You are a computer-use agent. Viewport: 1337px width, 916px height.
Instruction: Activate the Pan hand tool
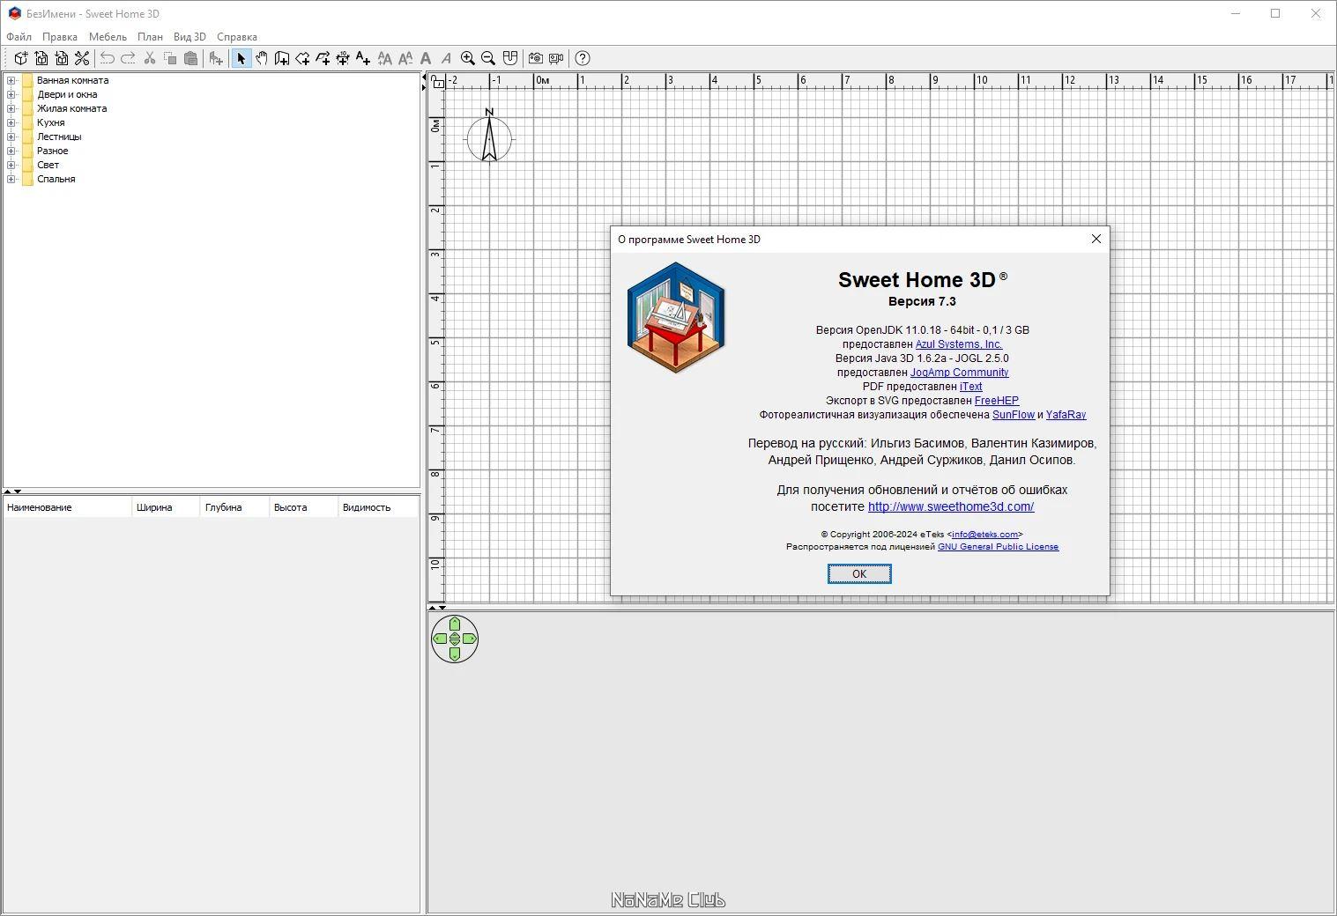click(262, 58)
